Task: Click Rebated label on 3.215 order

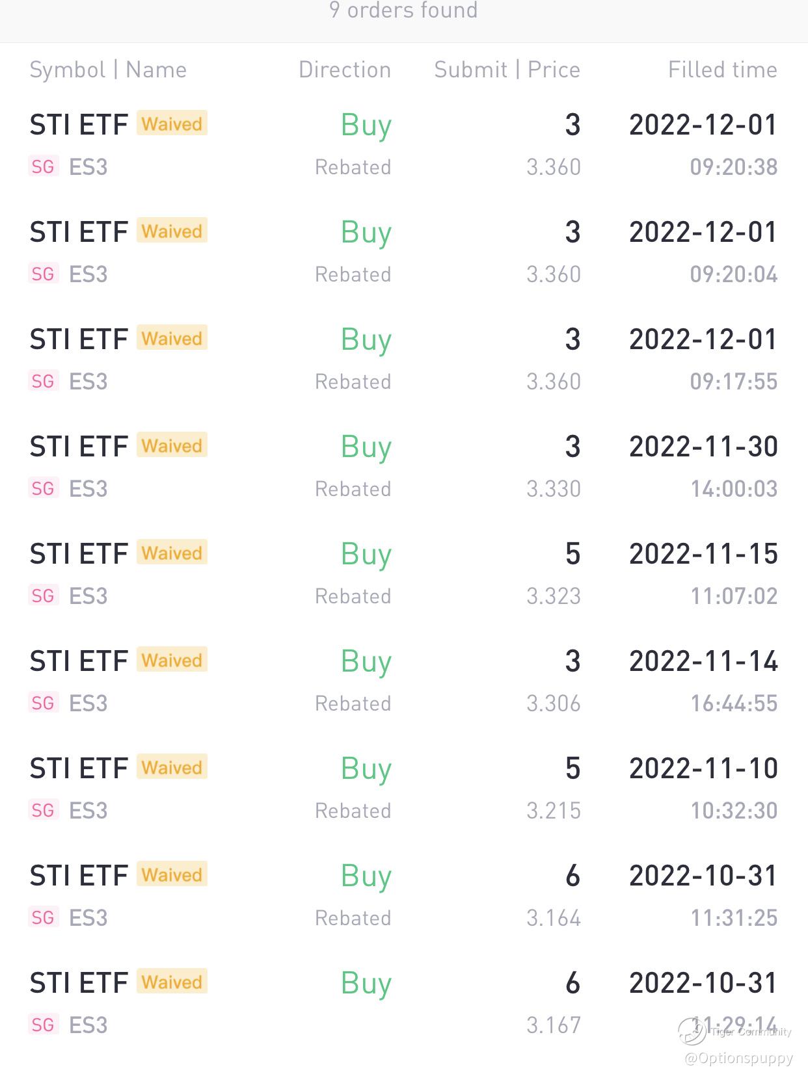Action: click(x=353, y=811)
